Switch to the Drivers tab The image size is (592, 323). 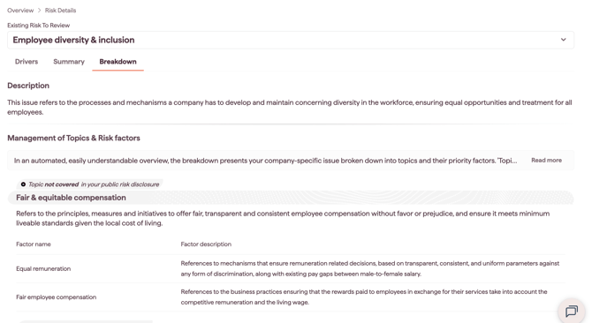(x=27, y=62)
